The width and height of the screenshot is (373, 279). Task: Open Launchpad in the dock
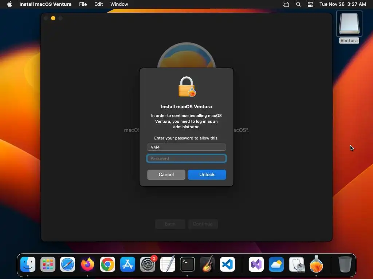pyautogui.click(x=48, y=264)
